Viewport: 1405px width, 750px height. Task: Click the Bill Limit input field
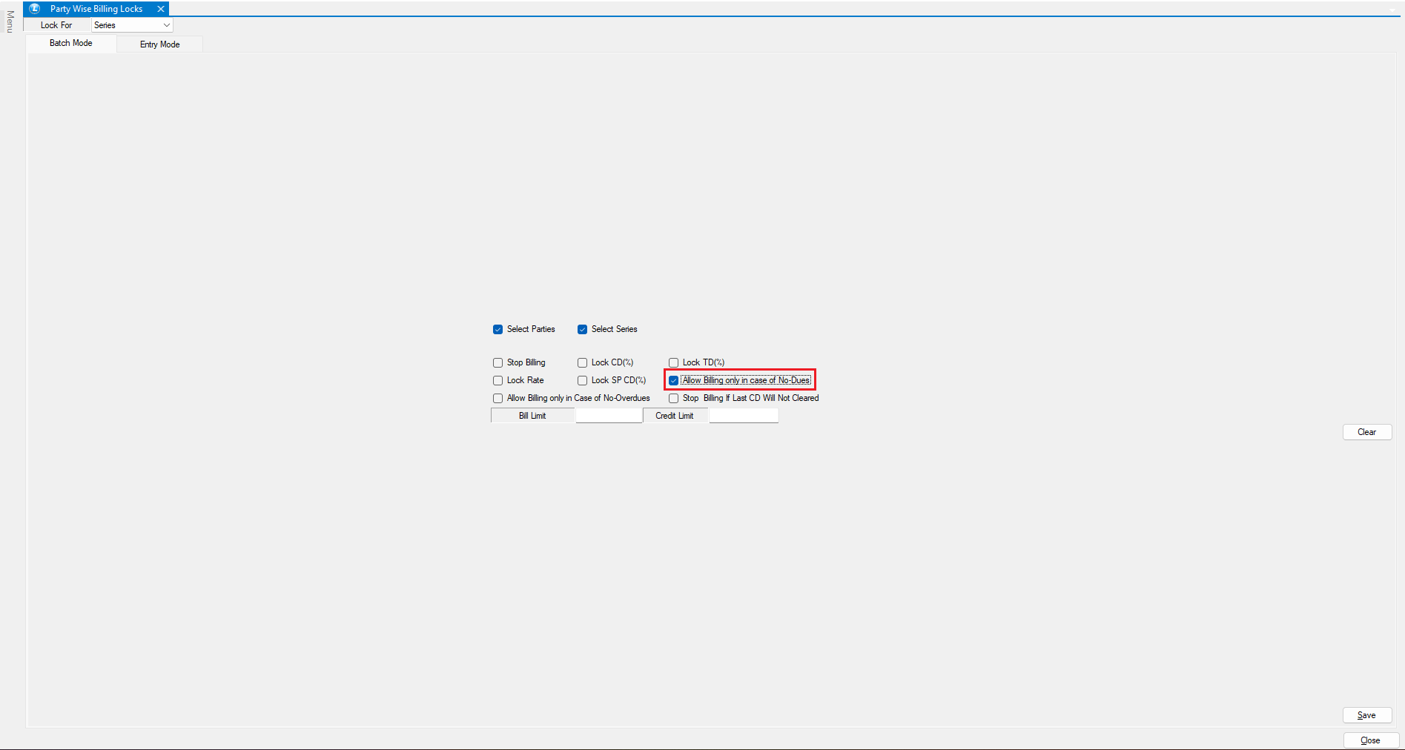(x=609, y=416)
